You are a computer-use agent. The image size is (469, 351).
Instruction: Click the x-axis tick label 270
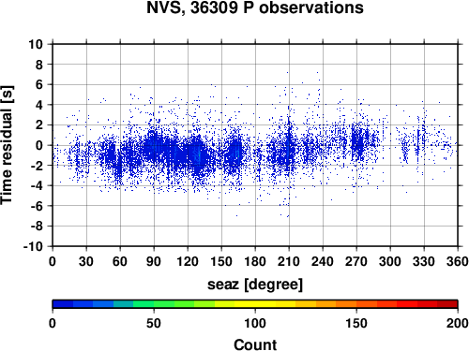356,261
